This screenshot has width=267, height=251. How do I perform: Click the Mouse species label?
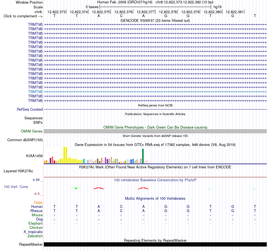coord(37,215)
